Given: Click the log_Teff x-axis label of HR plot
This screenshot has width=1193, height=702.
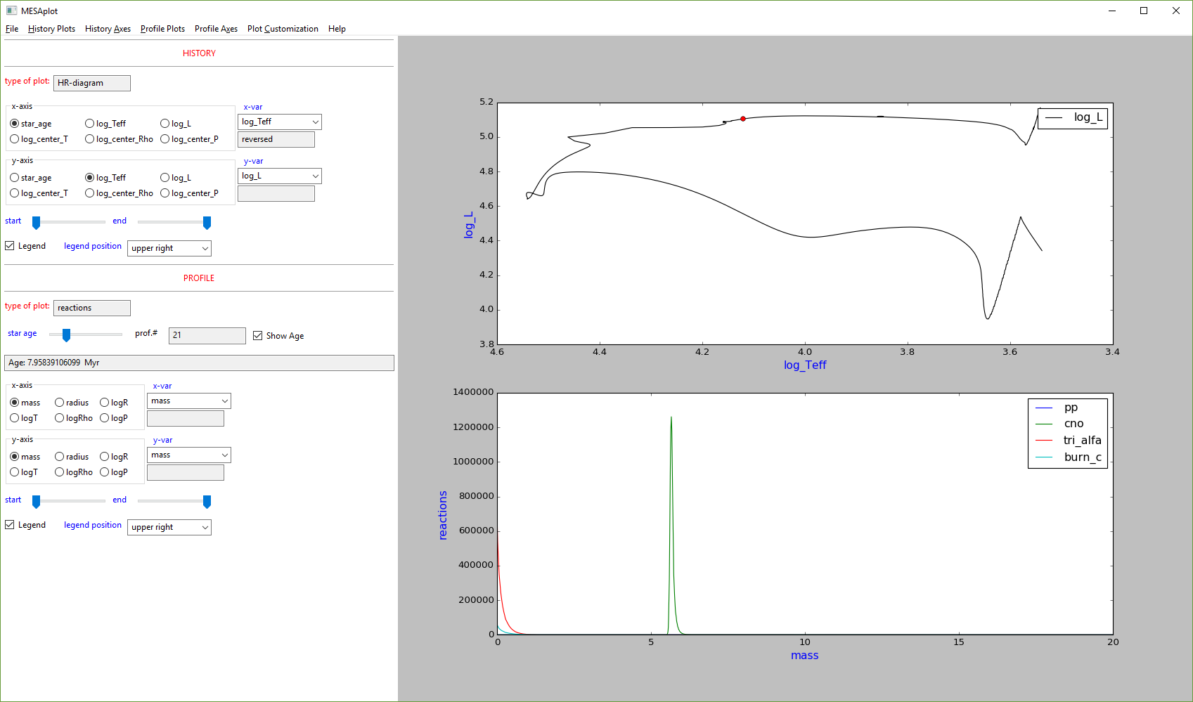Looking at the screenshot, I should tap(805, 365).
